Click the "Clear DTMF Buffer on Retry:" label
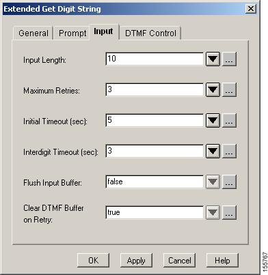Viewport: 268px width, 275px height. 53,214
